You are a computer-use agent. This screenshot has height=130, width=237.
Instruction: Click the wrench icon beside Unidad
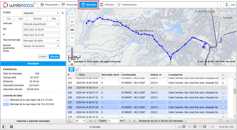tap(63, 13)
